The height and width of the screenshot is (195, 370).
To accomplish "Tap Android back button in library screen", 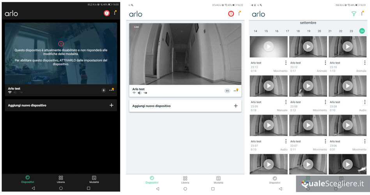I will [x=280, y=189].
